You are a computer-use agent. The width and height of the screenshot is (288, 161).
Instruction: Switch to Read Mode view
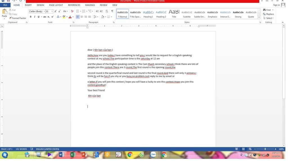[237, 149]
